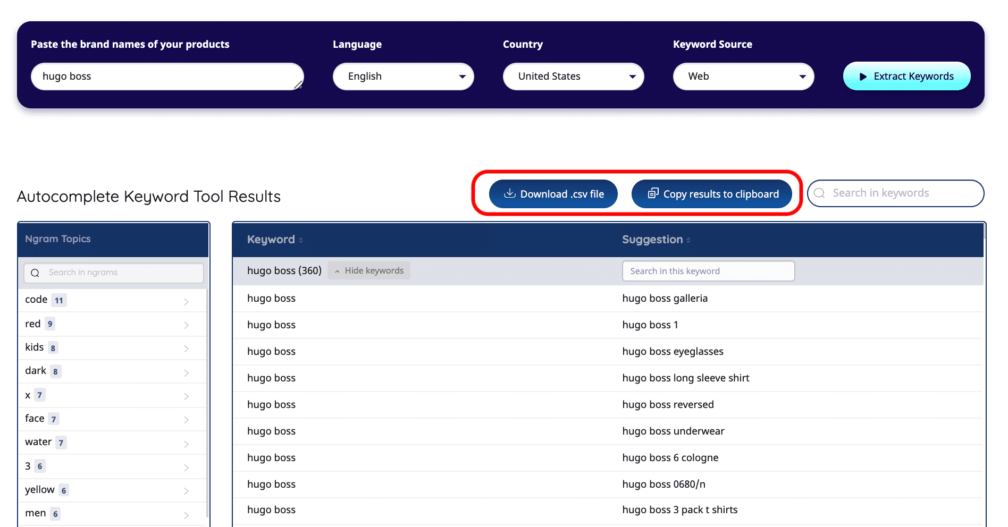Open the Country dropdown showing United States
1008x527 pixels.
point(573,76)
